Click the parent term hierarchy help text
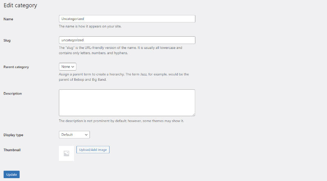 [x=124, y=77]
